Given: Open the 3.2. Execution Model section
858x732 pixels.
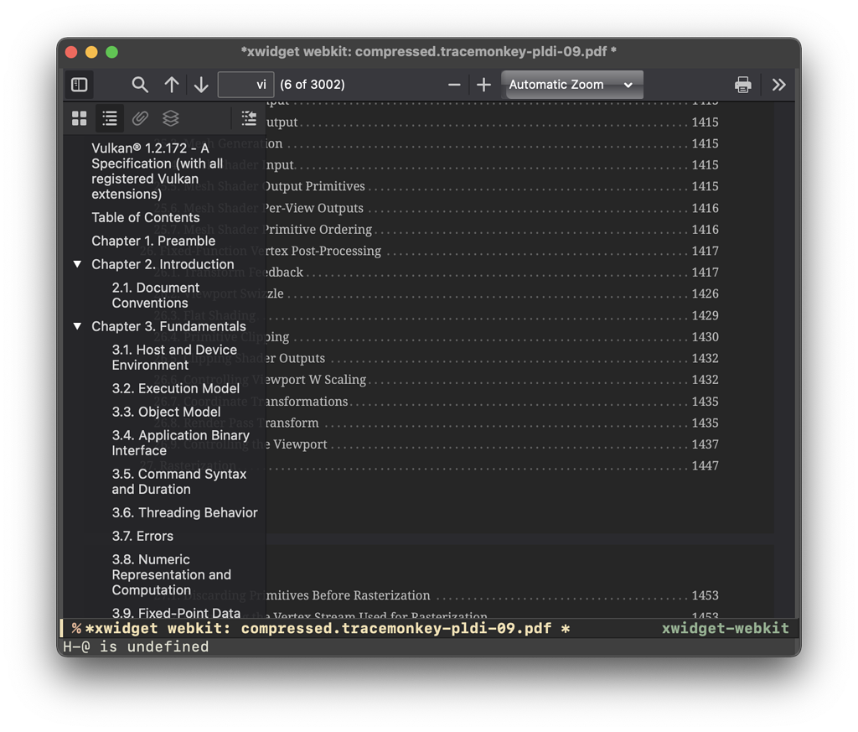Looking at the screenshot, I should [176, 388].
